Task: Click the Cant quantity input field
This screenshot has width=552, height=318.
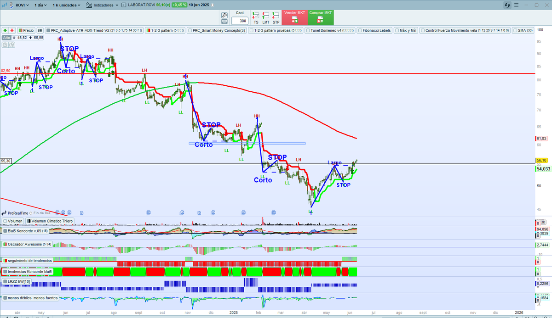Action: point(239,21)
